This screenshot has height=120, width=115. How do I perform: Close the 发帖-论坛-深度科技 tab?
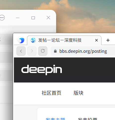(96, 40)
